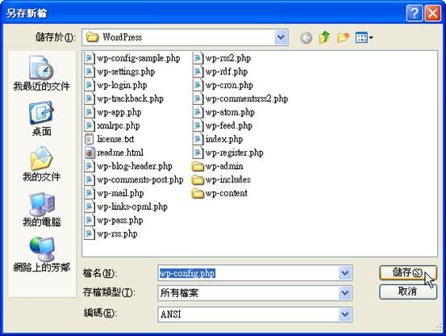This screenshot has width=446, height=336.
Task: Select the wp-admin folder
Action: (x=218, y=166)
